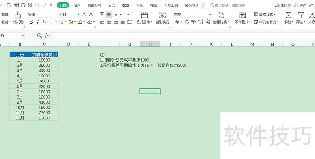Switch to the Insert (插入) tab
The height and width of the screenshot is (159, 315).
pyautogui.click(x=77, y=5)
